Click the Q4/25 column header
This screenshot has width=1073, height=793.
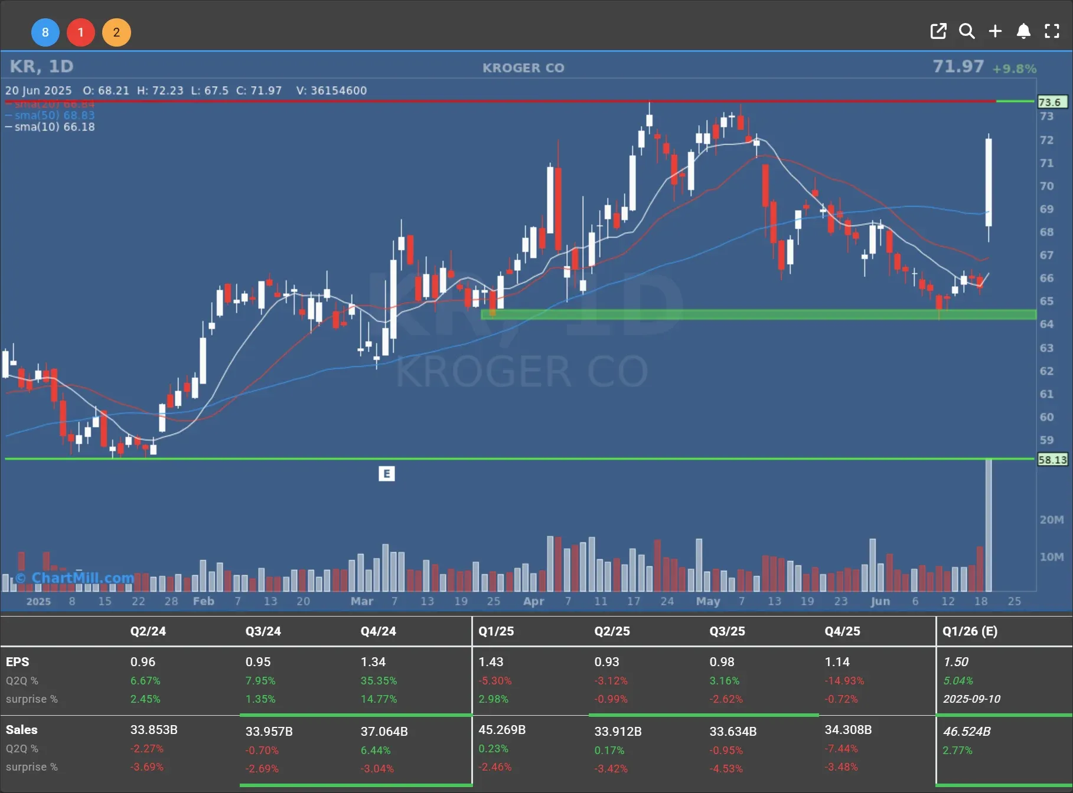843,631
